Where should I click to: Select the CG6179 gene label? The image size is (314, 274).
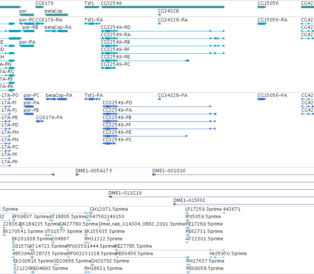point(44,3)
